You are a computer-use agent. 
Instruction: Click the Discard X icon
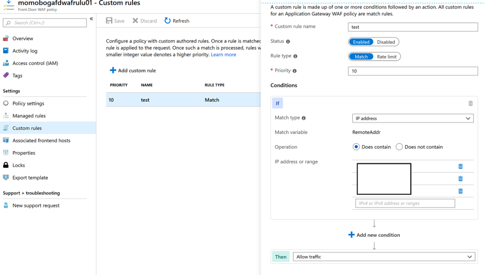pyautogui.click(x=135, y=21)
